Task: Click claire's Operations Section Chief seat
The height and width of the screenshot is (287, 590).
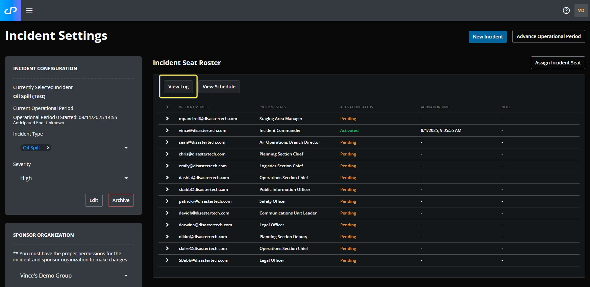Action: coord(284,249)
